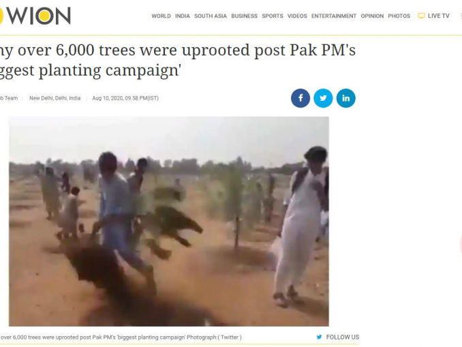Open the World section
This screenshot has height=347, width=462.
click(161, 16)
